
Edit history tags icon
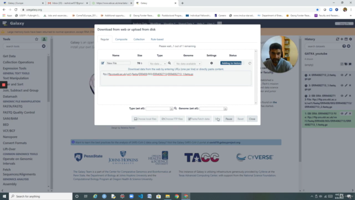pos(346,64)
